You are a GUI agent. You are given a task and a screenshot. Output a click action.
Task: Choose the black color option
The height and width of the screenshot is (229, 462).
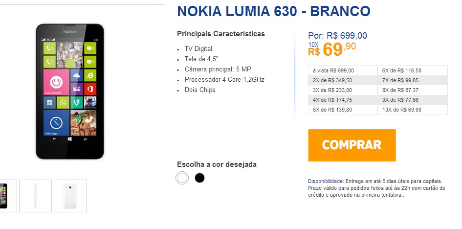click(199, 178)
